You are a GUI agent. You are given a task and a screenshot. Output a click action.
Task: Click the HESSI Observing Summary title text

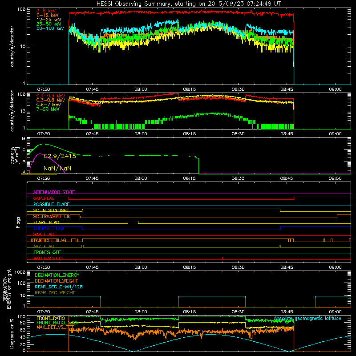coord(189,4)
